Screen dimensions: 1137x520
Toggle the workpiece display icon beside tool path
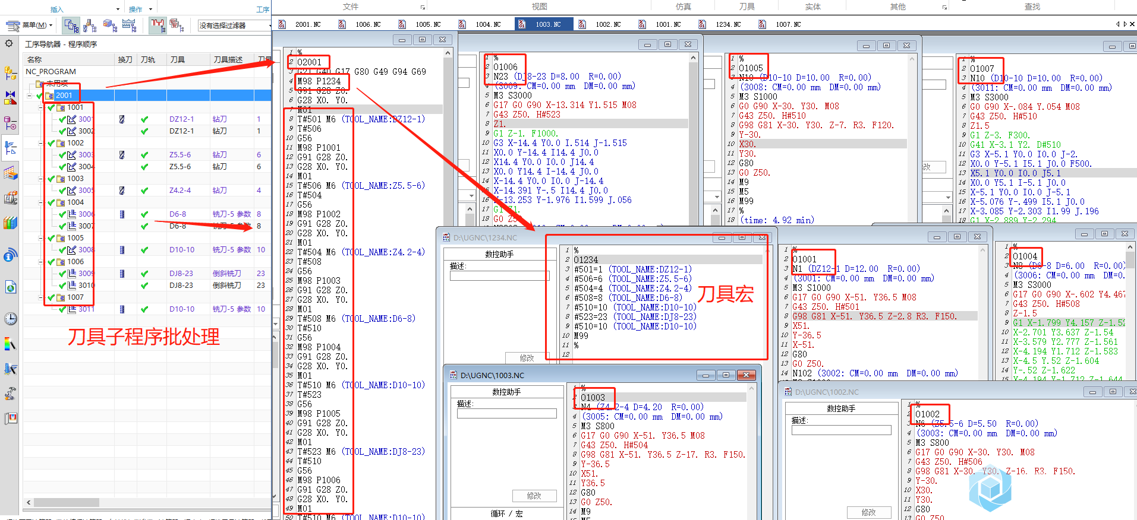(177, 26)
